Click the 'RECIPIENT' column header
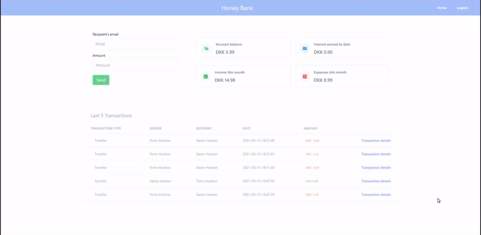 click(x=204, y=129)
